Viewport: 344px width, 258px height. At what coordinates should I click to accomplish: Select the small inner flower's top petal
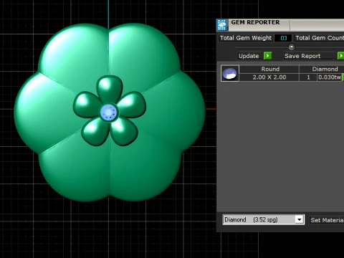(110, 88)
